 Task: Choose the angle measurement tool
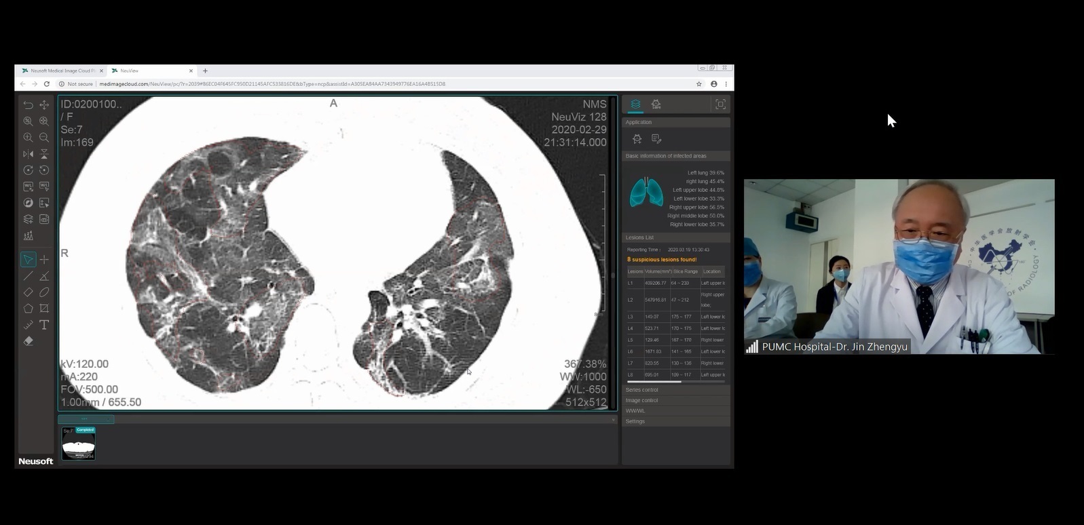[44, 276]
